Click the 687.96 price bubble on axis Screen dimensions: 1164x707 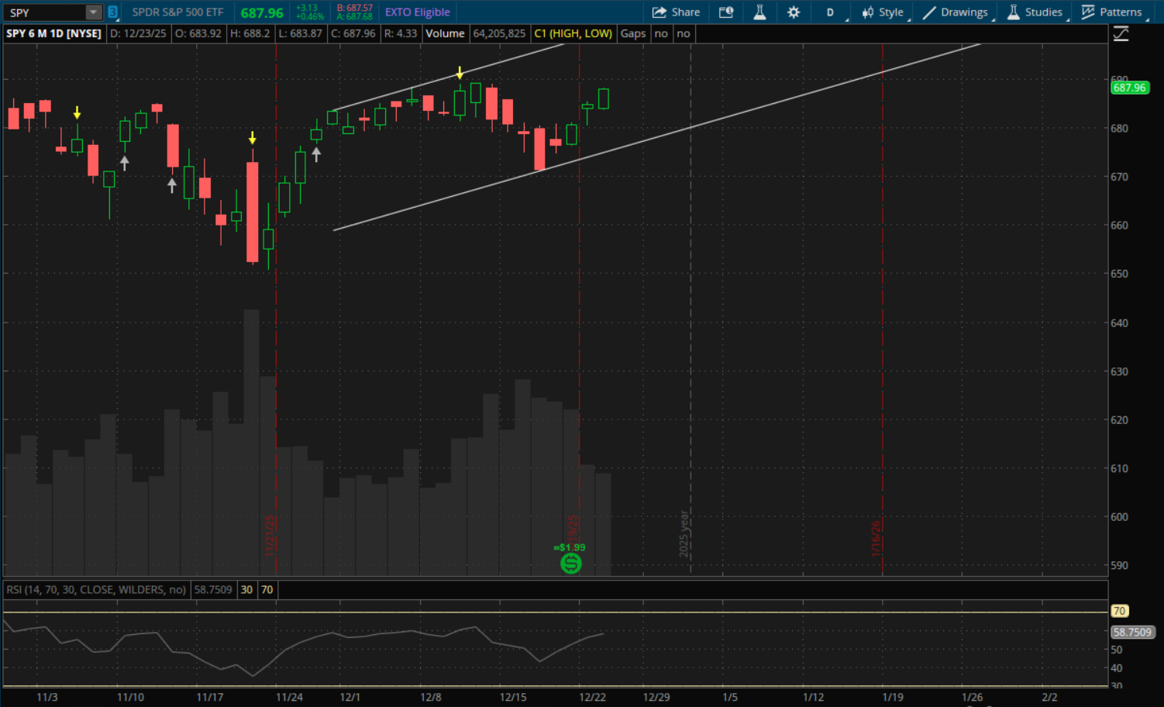(1129, 88)
